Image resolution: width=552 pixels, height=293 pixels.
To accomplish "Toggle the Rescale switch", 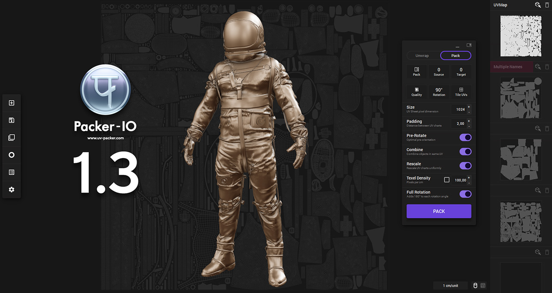I will pos(465,166).
